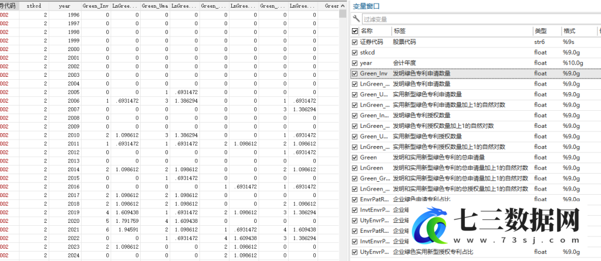Uncheck the LnGreen variable checkbox
This screenshot has height=261, width=601.
coord(354,168)
